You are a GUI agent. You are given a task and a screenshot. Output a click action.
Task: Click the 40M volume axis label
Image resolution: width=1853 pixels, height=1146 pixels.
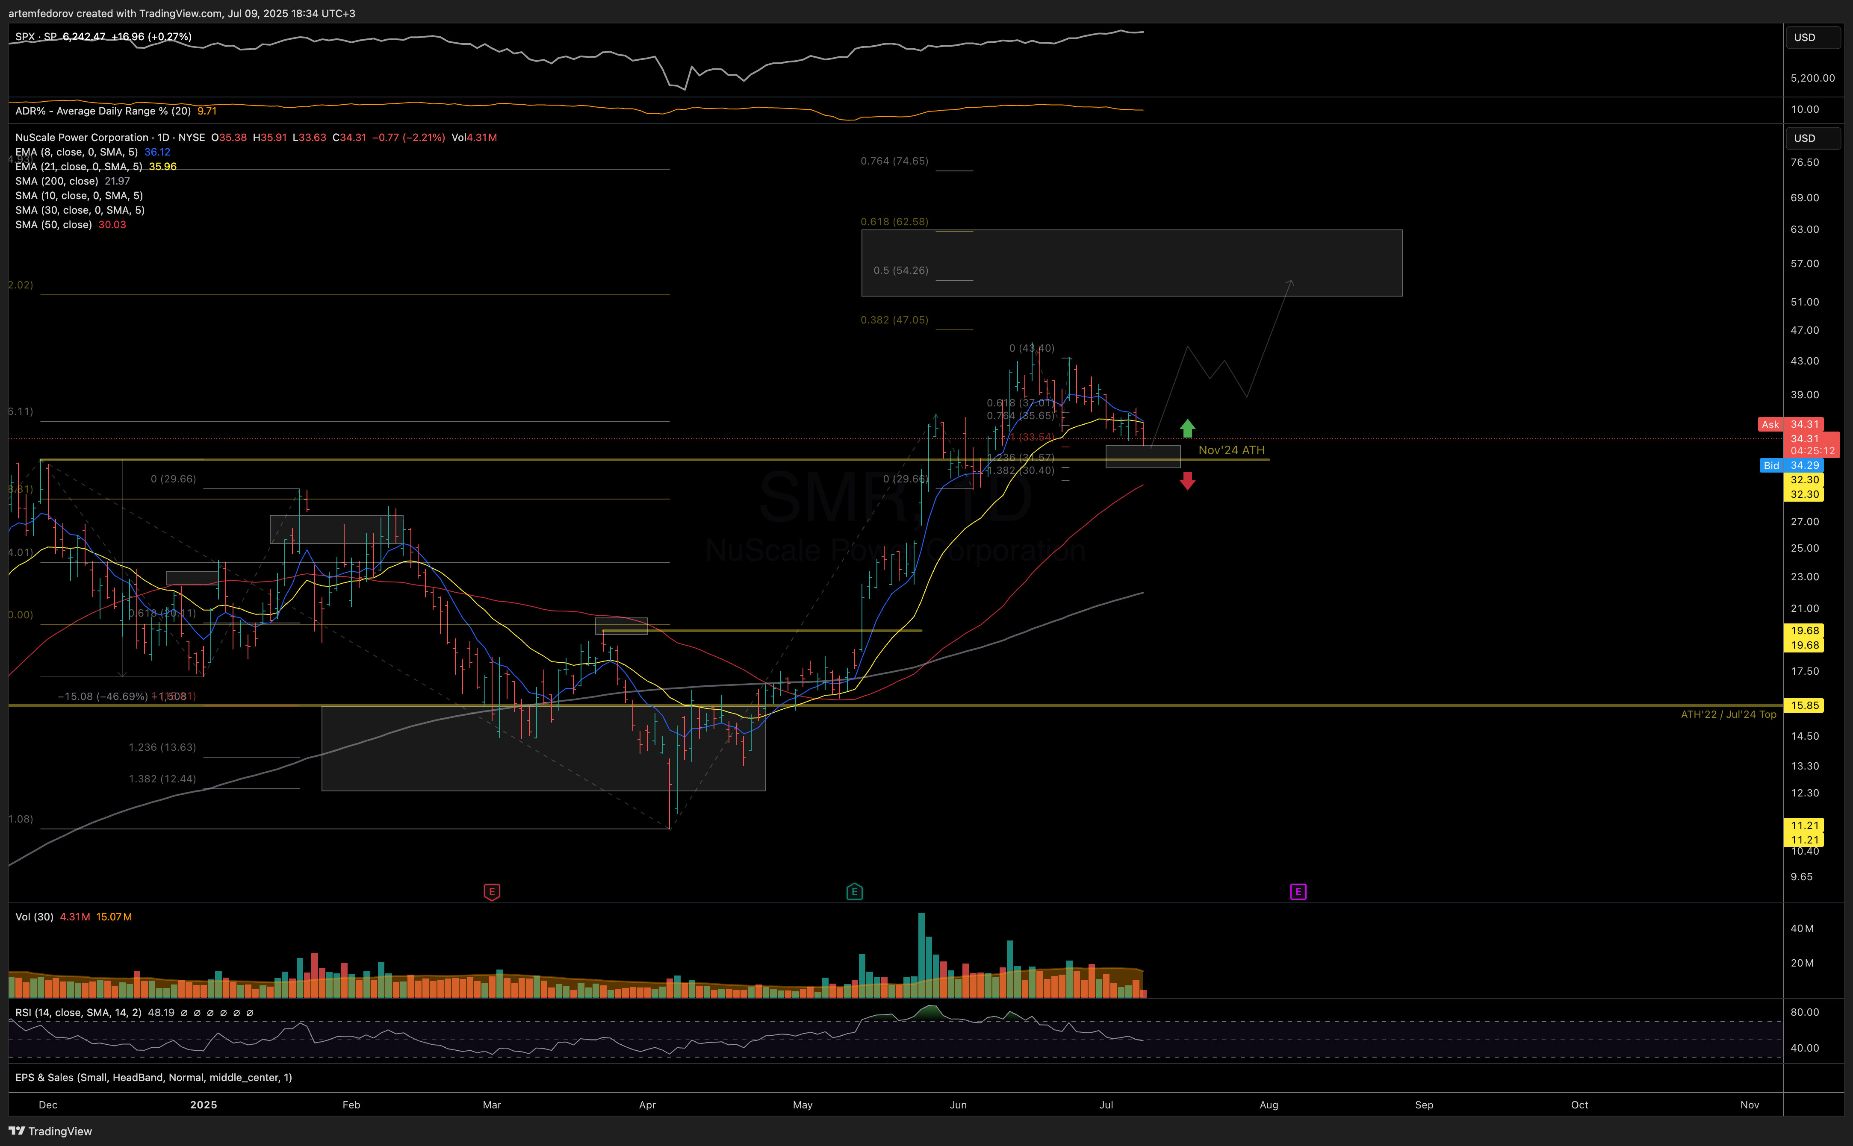point(1802,928)
